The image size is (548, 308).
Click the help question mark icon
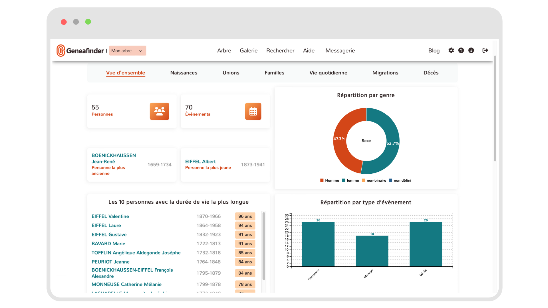[x=461, y=50]
